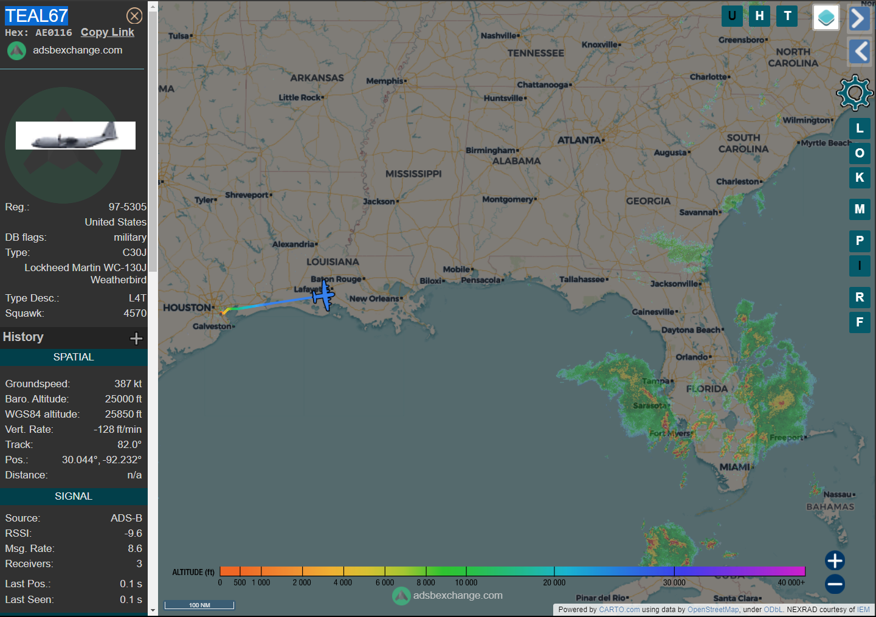The width and height of the screenshot is (876, 617).
Task: Open the OpenStreetMap attribution link
Action: pyautogui.click(x=713, y=610)
